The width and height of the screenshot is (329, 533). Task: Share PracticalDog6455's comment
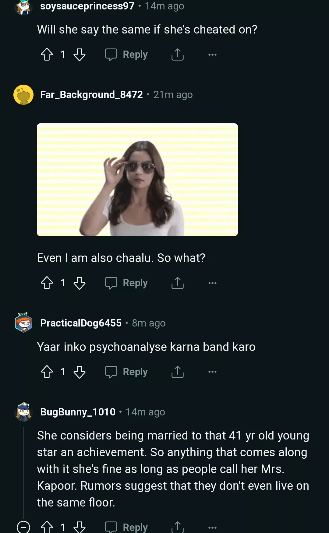pyautogui.click(x=177, y=372)
